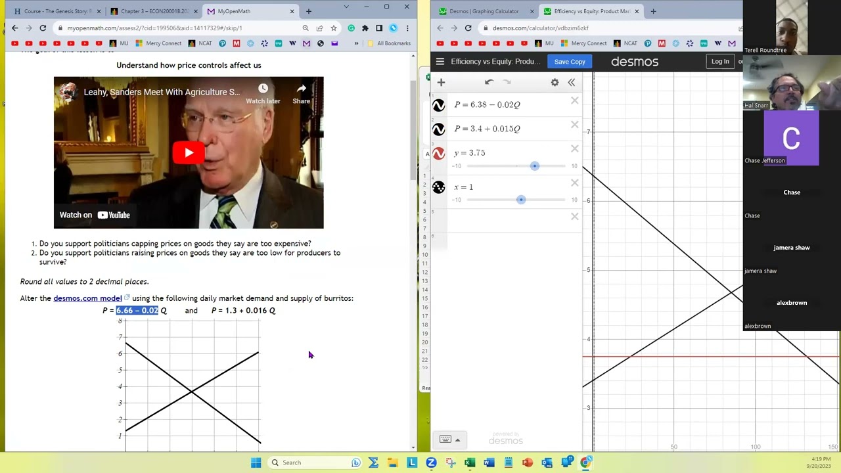Switch to Desmos | Graphing Calculator tab

coord(487,11)
